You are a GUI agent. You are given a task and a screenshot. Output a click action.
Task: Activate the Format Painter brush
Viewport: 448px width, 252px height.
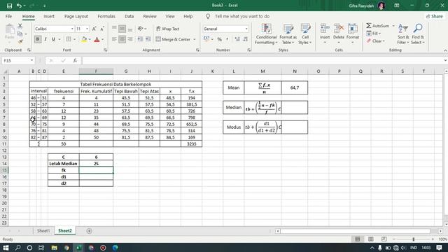20,42
